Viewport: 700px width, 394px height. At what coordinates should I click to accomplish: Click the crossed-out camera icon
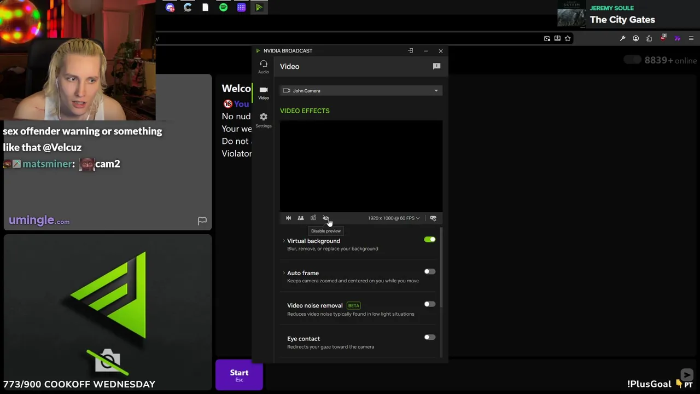(x=108, y=361)
